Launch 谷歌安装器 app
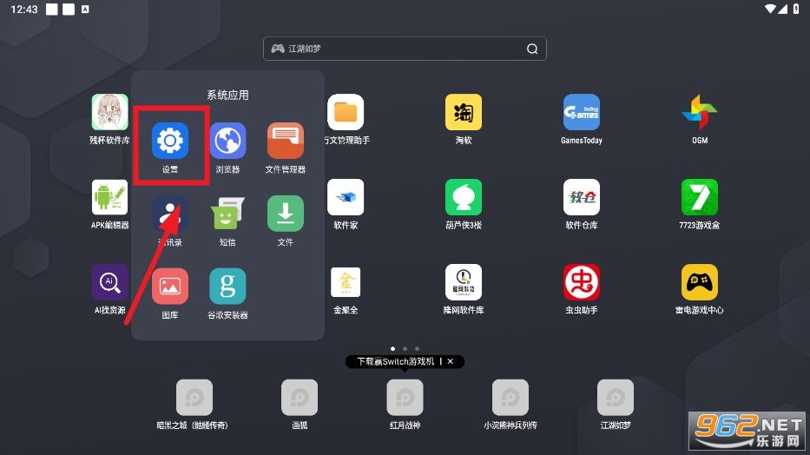This screenshot has height=455, width=810. pyautogui.click(x=227, y=287)
